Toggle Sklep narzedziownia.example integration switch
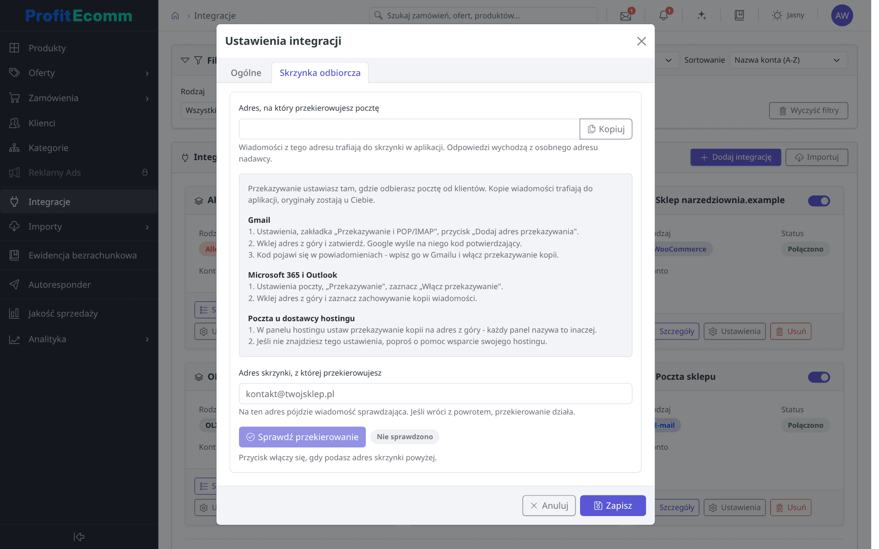 tap(819, 201)
